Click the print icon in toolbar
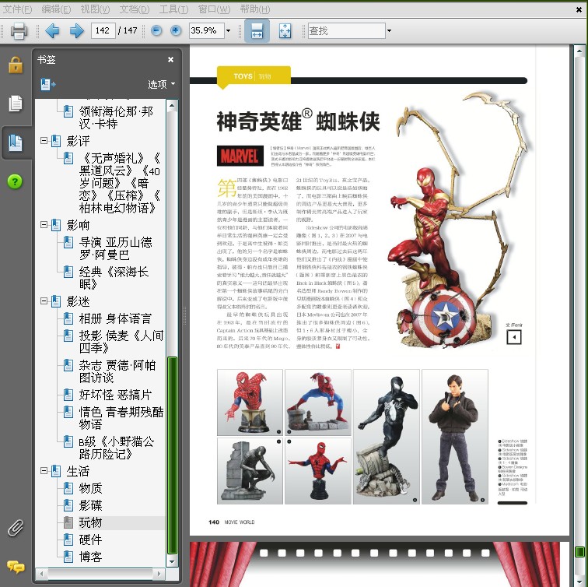Screen dimensions: 588x587 [19, 31]
